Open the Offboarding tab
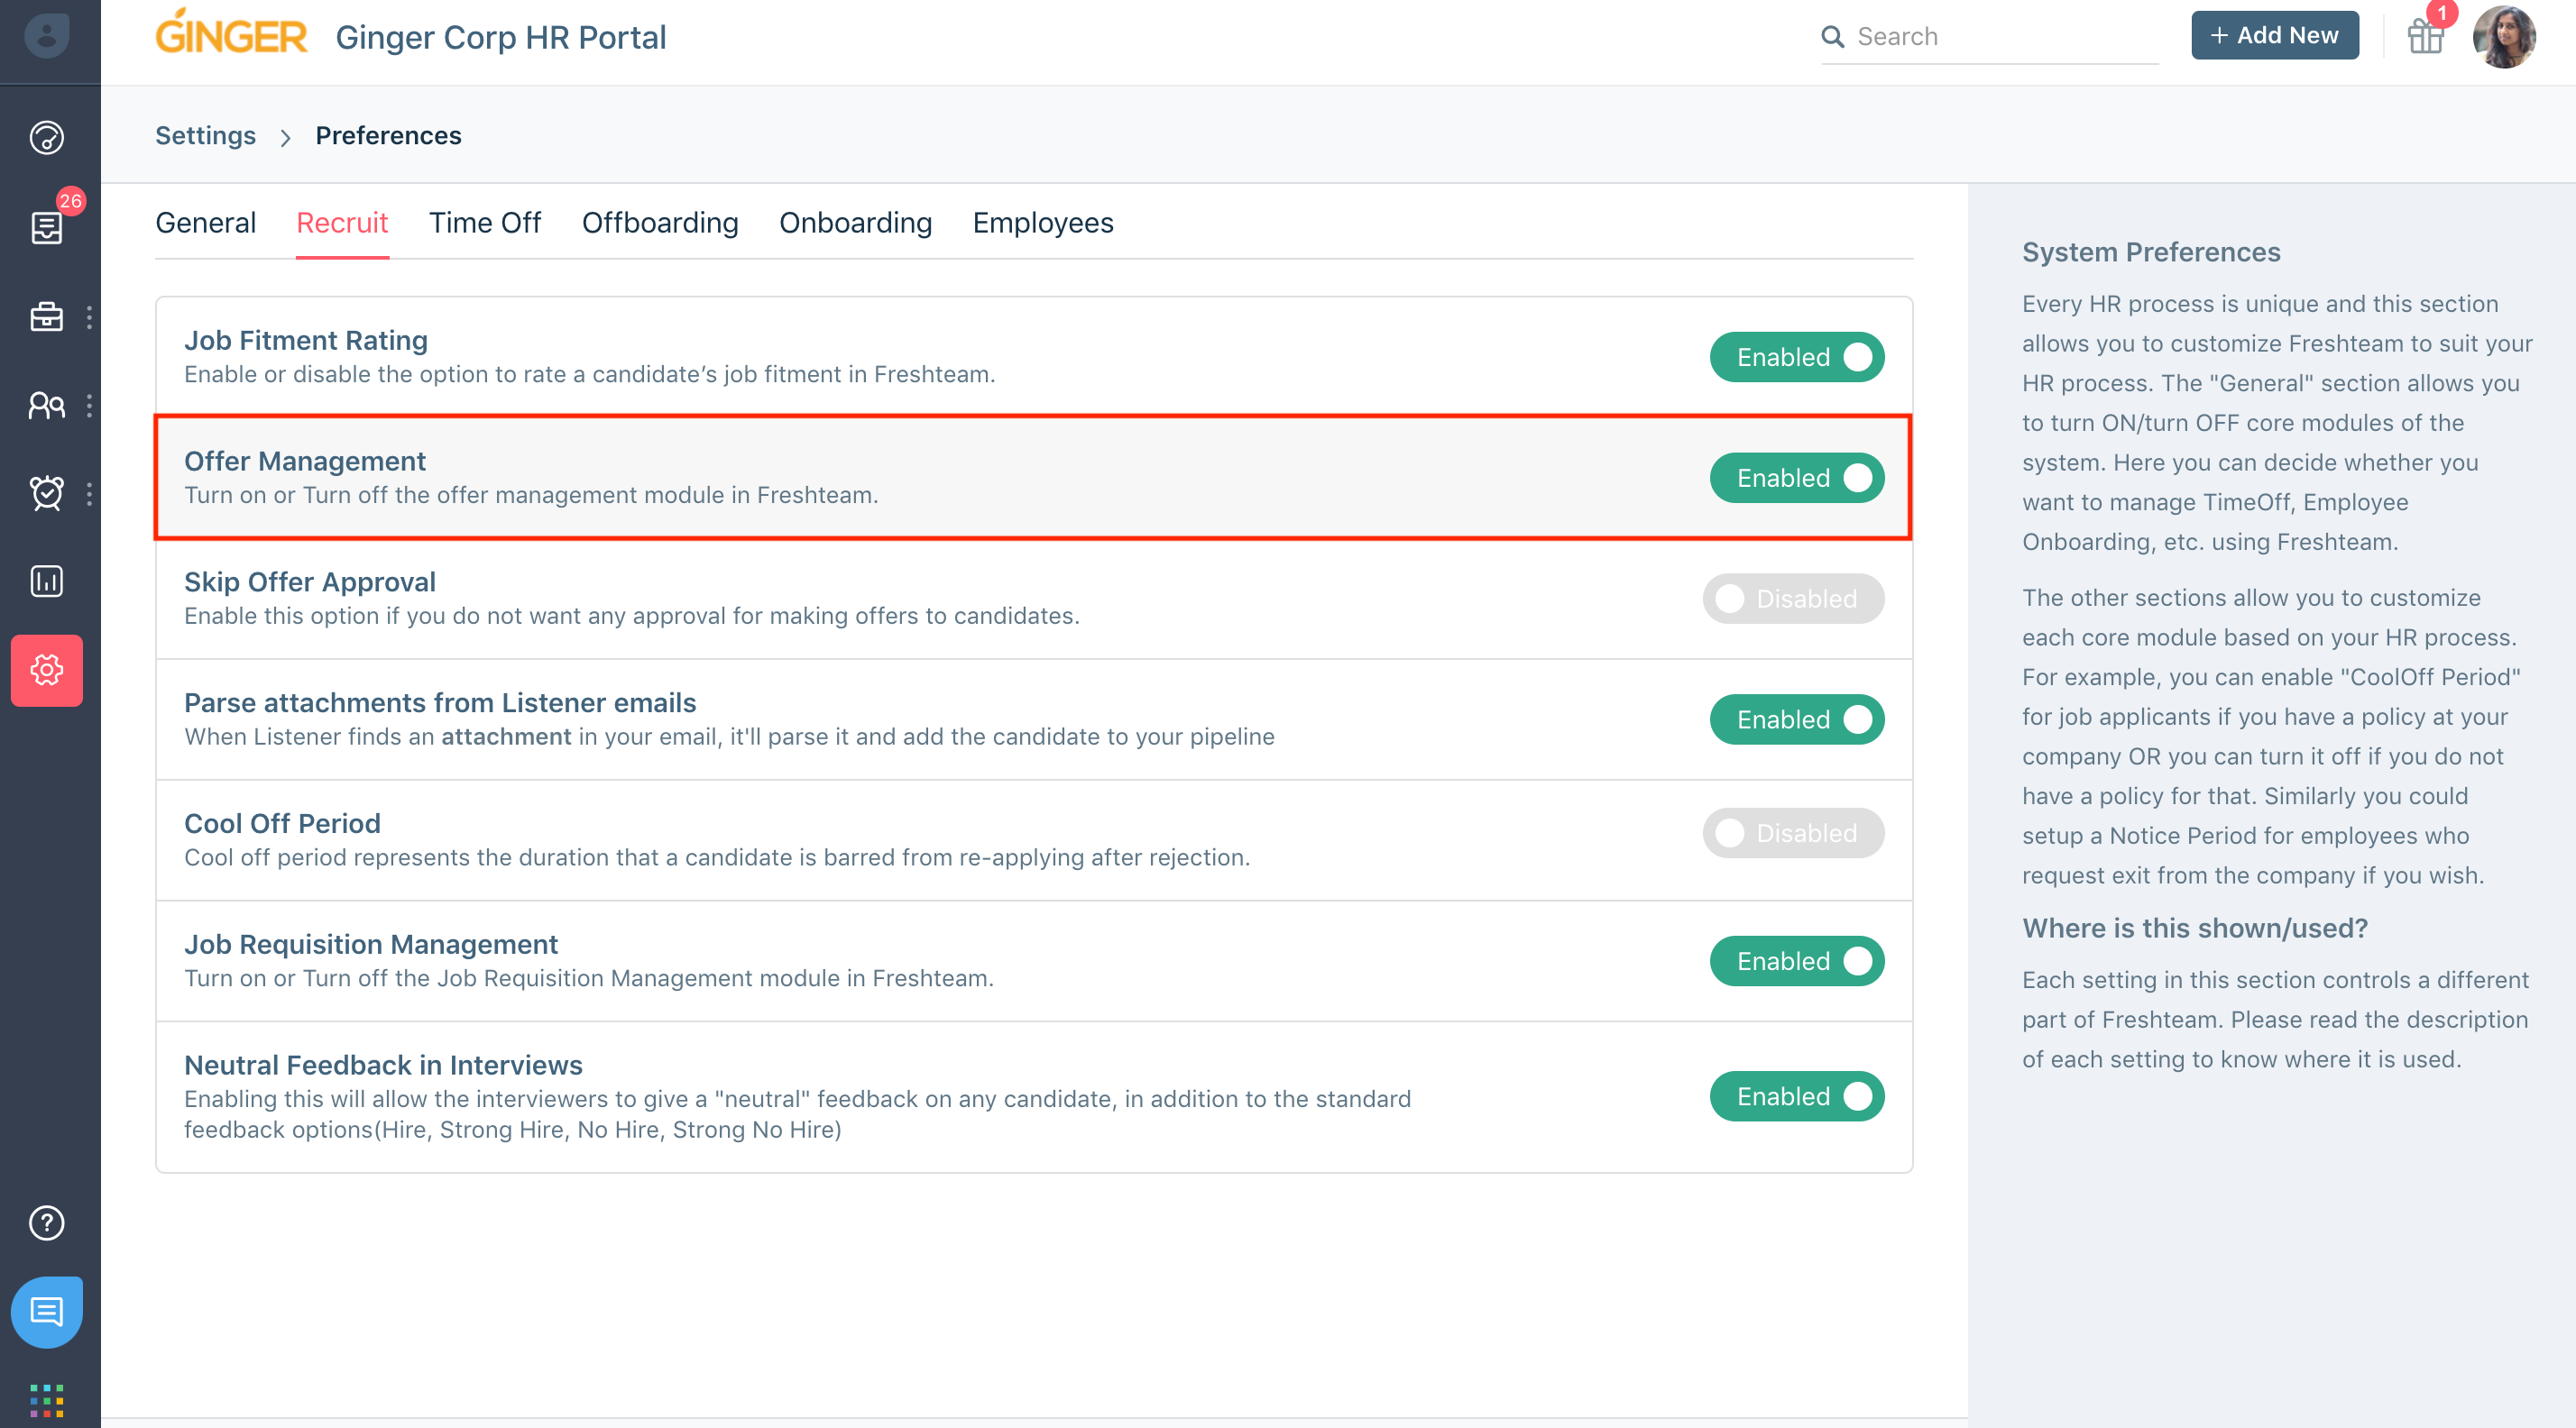The width and height of the screenshot is (2576, 1428). pyautogui.click(x=660, y=223)
